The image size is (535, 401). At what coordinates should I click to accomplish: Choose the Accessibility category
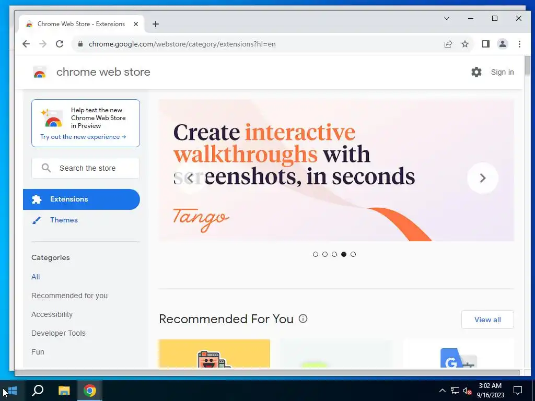tap(52, 314)
